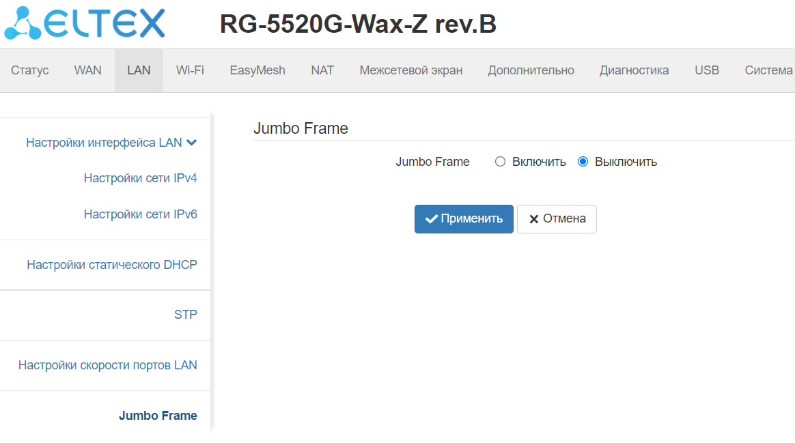Enable Jumbo Frame with Включить radio

[x=500, y=162]
